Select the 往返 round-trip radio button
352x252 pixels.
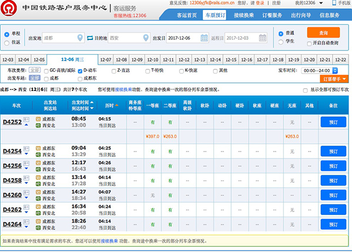pyautogui.click(x=6, y=42)
